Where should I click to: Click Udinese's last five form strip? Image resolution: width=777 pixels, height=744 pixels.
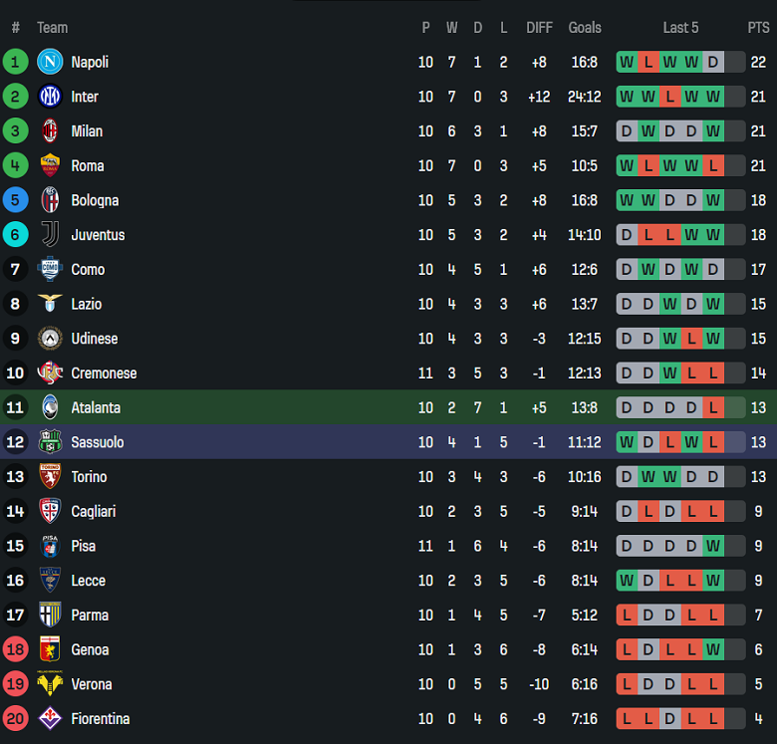tap(680, 339)
